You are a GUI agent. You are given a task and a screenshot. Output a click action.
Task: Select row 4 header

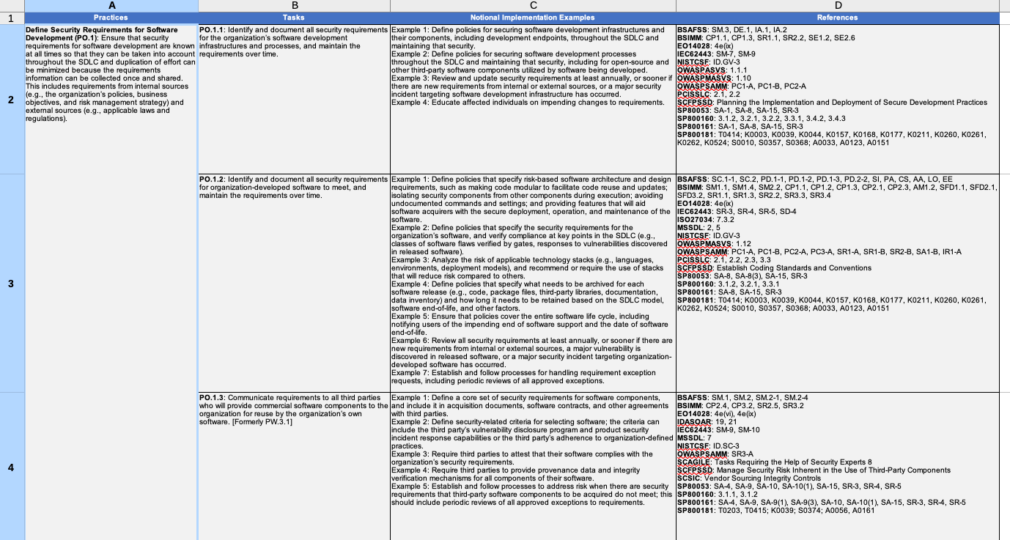(x=12, y=466)
